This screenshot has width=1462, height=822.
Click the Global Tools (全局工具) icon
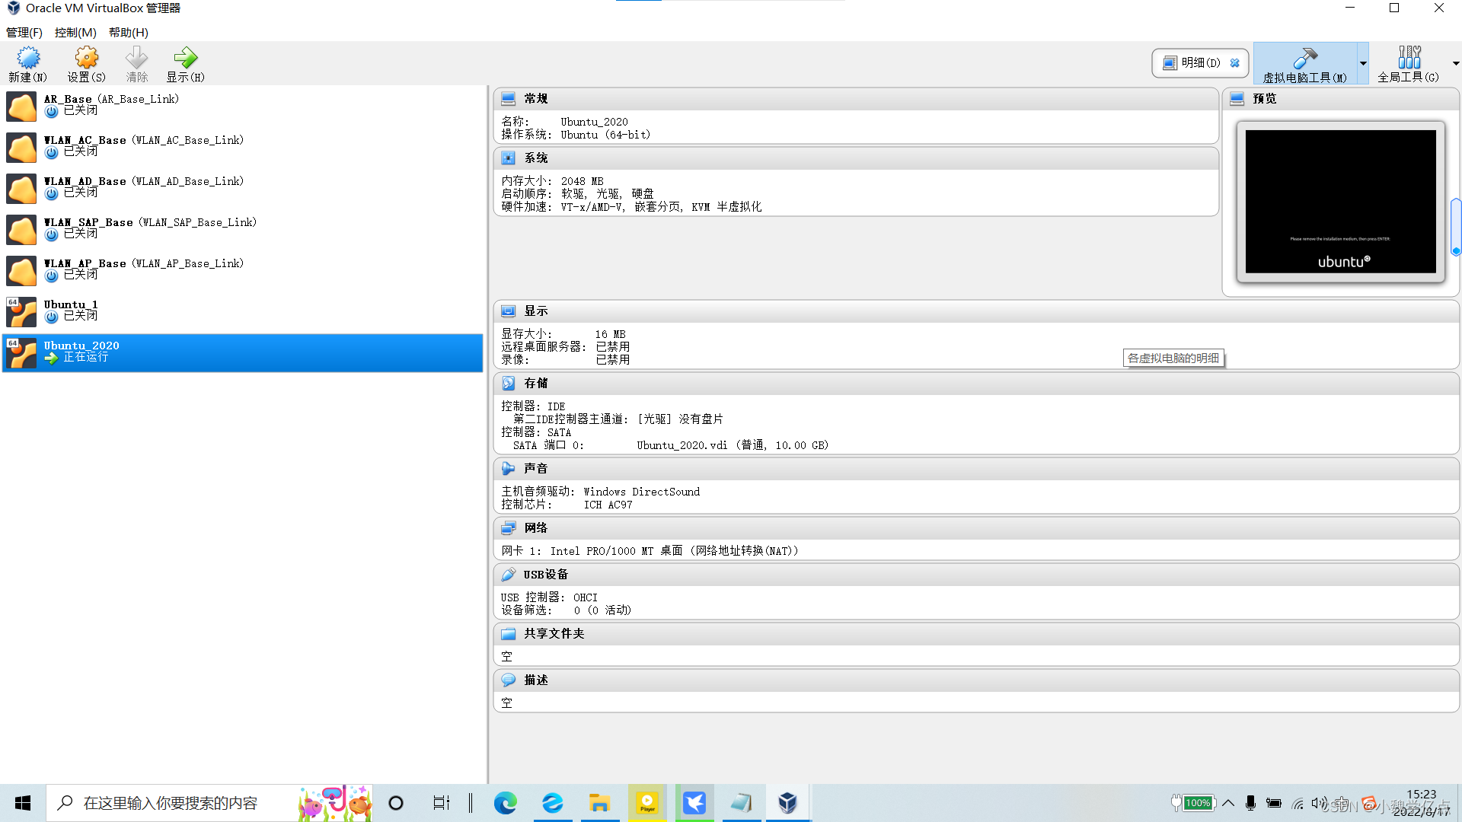(x=1409, y=57)
